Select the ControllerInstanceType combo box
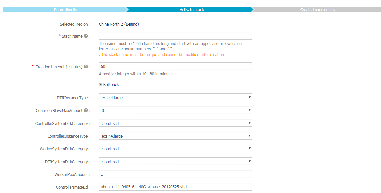This screenshot has height=193, width=381. click(175, 136)
